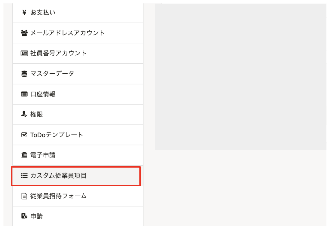Image resolution: width=332 pixels, height=229 pixels.
Task: Click the checkbox icon beside ToDoテンプレート
Action: (x=24, y=135)
